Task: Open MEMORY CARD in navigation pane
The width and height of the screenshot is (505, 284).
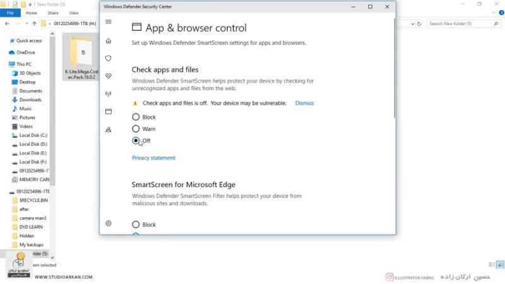Action: tap(30, 179)
